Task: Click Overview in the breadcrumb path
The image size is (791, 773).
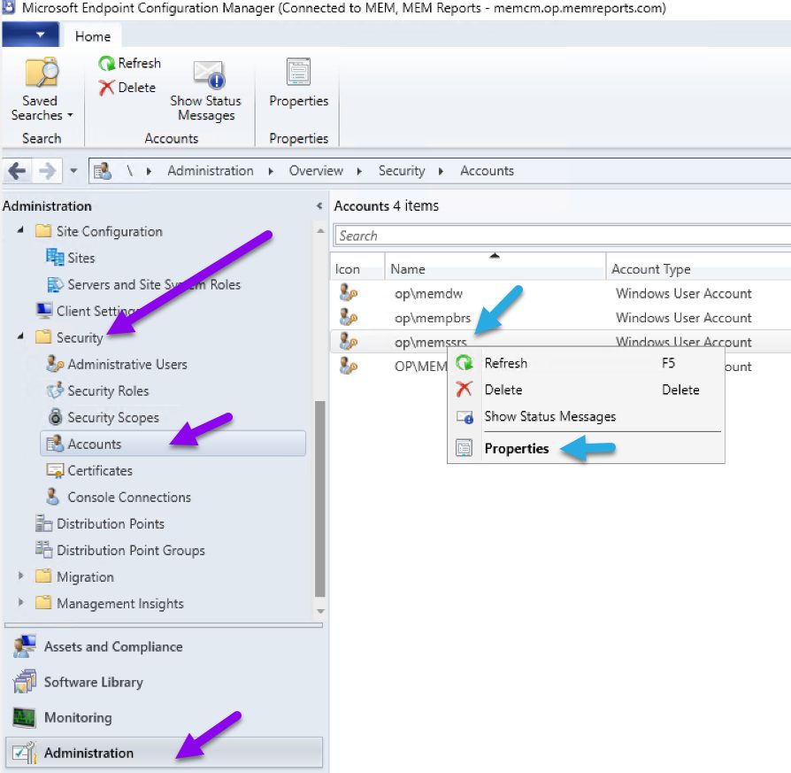Action: point(316,171)
